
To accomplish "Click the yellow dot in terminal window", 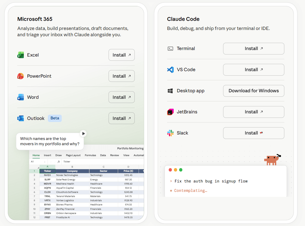I will coord(176,170).
